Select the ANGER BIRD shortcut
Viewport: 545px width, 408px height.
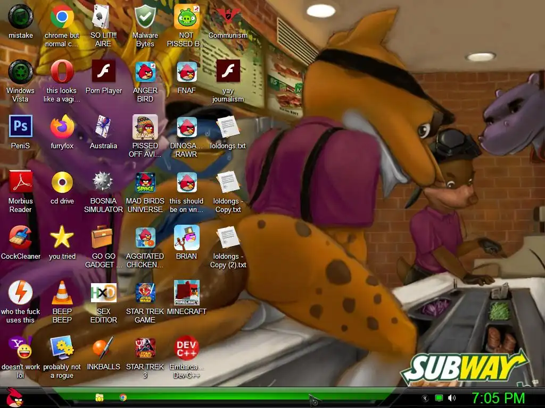click(x=145, y=72)
